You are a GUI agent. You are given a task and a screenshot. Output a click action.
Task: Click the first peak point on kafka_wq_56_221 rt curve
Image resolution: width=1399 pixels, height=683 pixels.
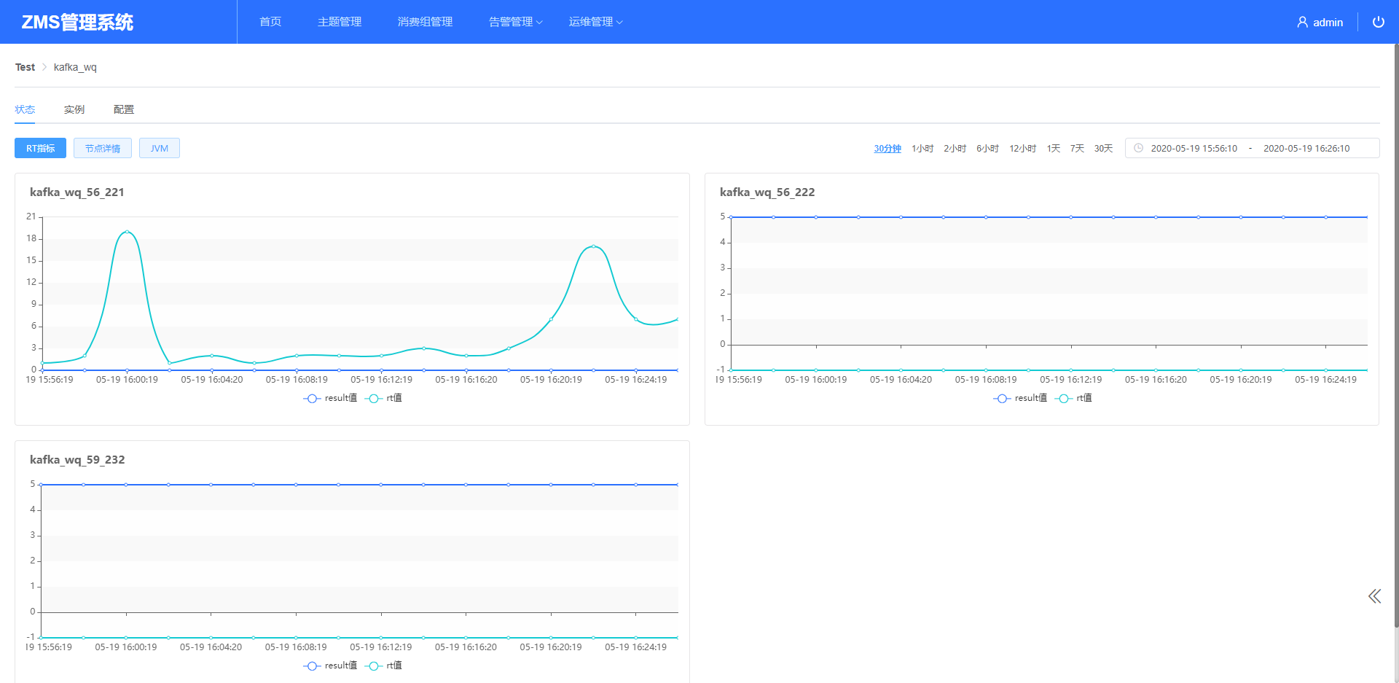(x=127, y=232)
